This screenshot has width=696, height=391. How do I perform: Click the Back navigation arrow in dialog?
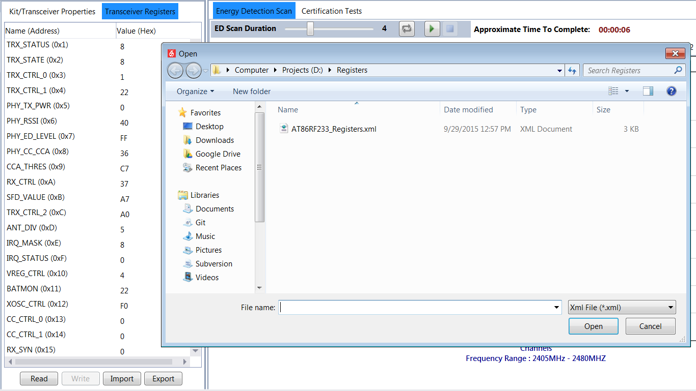click(175, 71)
